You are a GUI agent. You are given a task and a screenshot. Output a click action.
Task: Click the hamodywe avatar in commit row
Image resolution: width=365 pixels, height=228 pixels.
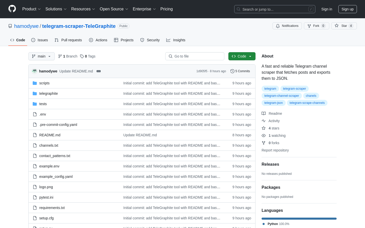(x=34, y=71)
